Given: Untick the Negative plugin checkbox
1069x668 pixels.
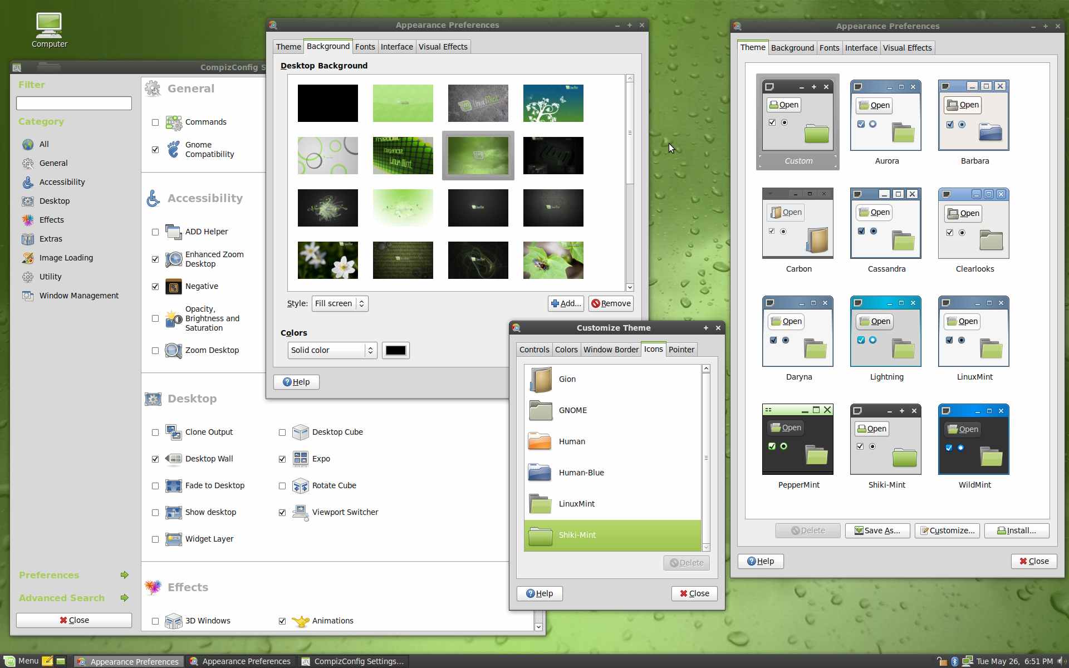Looking at the screenshot, I should pyautogui.click(x=155, y=287).
